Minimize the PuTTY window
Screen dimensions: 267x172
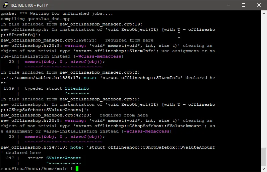click(x=228, y=5)
